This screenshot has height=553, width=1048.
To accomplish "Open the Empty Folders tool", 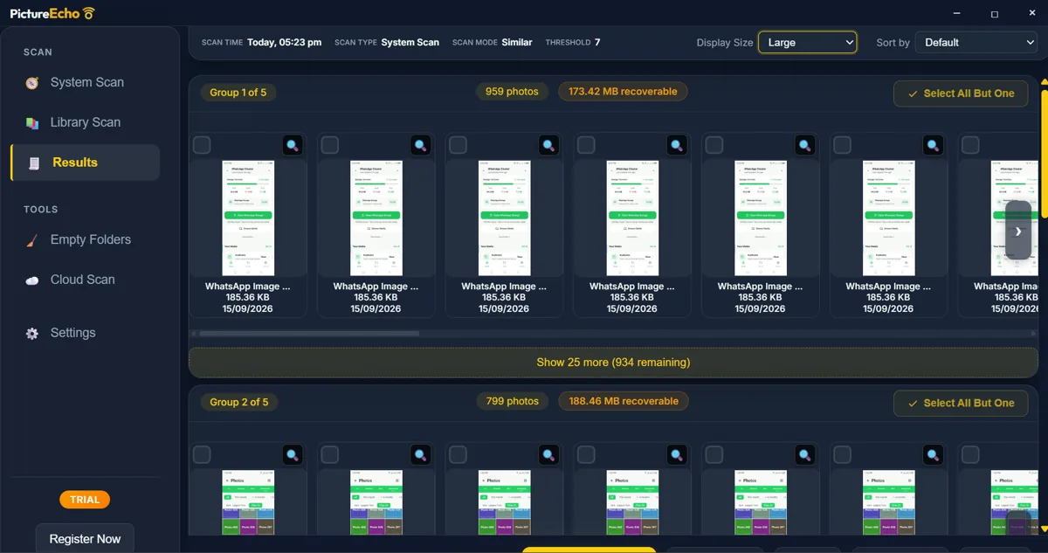I will pos(85,239).
